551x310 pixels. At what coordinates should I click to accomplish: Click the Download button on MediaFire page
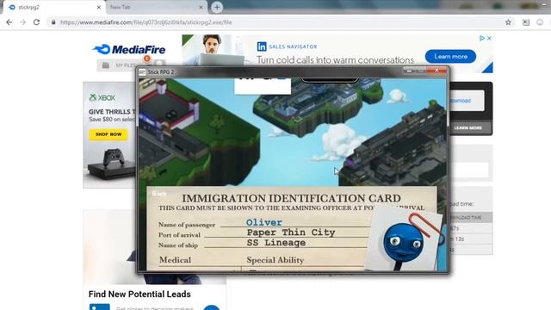(466, 101)
